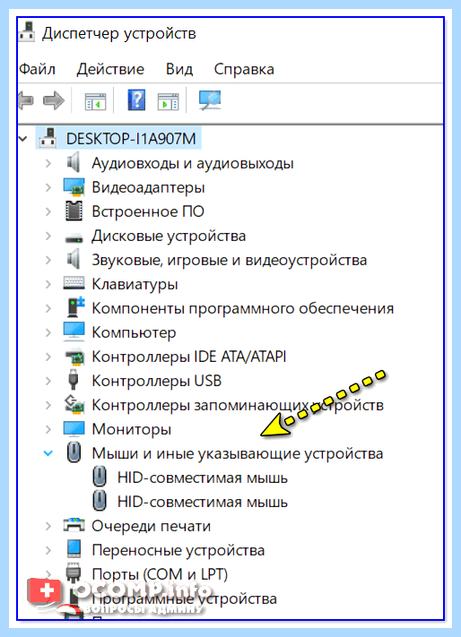Click the Back arrow toolbar icon
461x637 pixels.
click(26, 100)
